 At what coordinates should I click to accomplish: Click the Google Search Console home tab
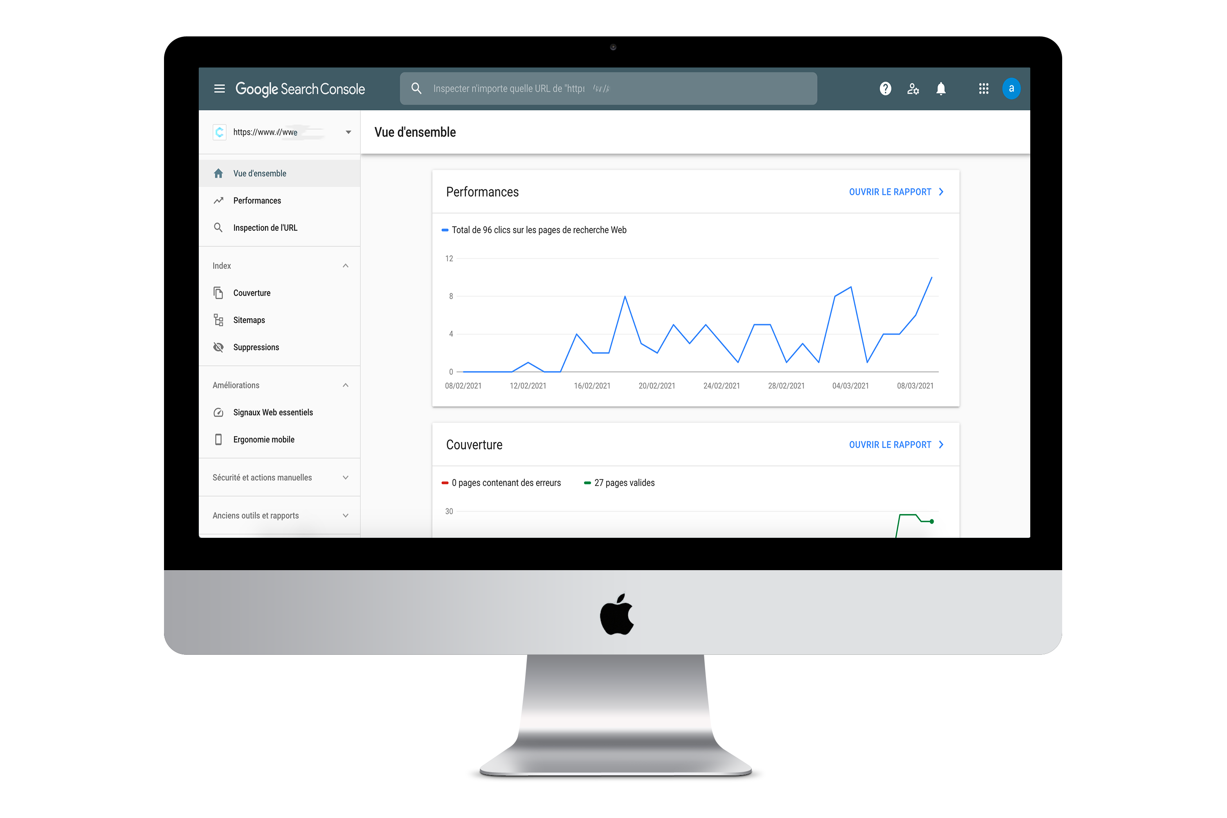(259, 173)
